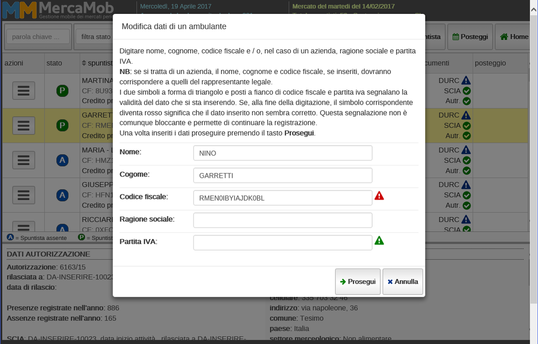Click 'paese: Italia' text
Viewport: 538px width, 344px height.
point(289,329)
